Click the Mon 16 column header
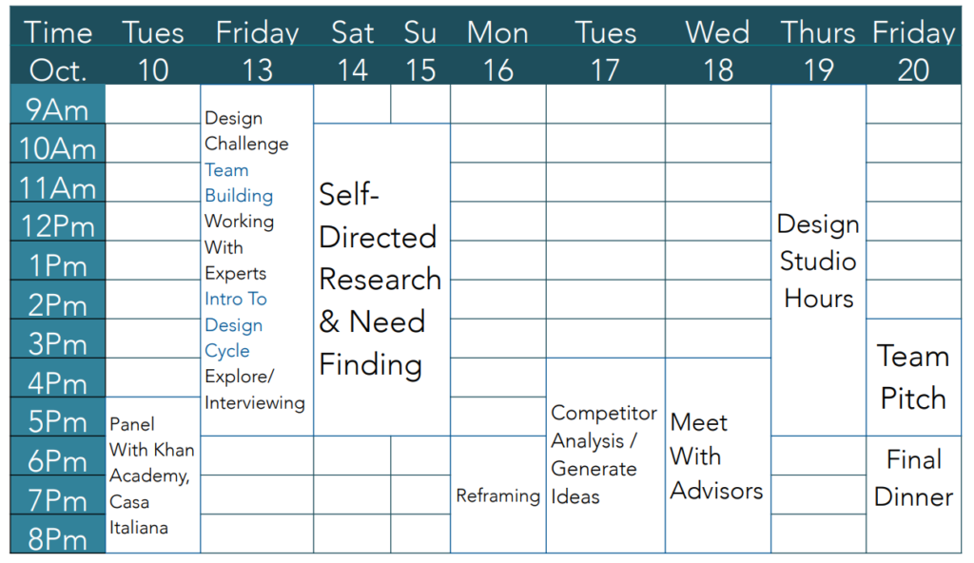The width and height of the screenshot is (974, 563). click(497, 51)
